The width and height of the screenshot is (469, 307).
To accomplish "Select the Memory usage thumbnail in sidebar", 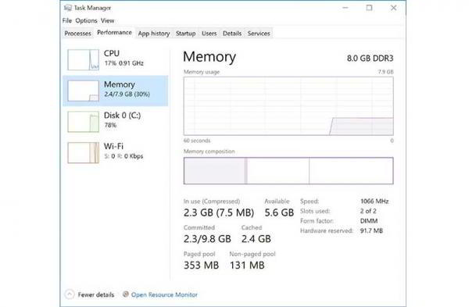I will [x=83, y=91].
